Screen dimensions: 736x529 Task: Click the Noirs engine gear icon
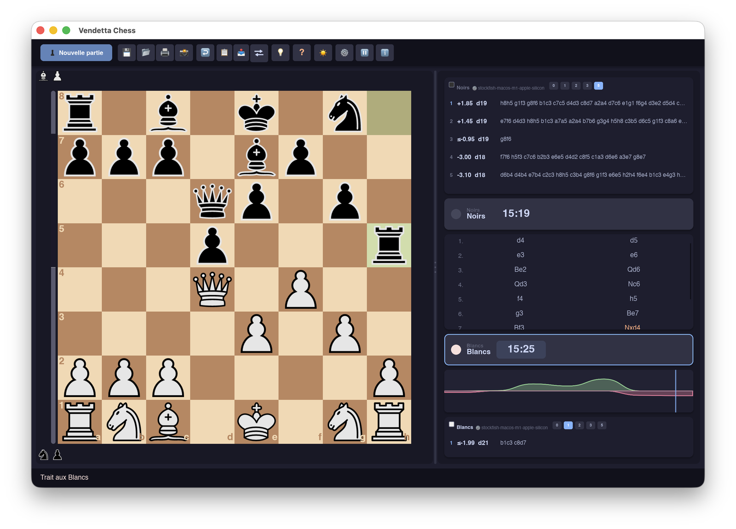point(475,88)
